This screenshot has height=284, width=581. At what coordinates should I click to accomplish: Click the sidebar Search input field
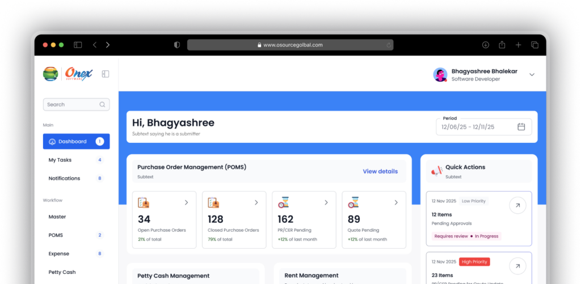tap(71, 104)
